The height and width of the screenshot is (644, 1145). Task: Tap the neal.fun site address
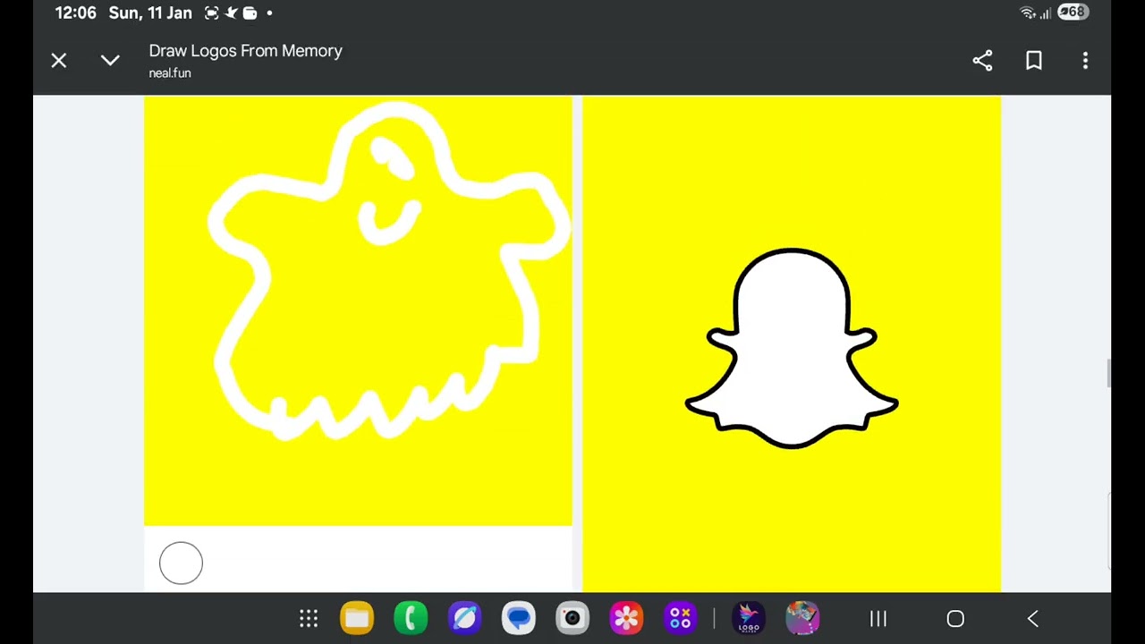click(x=170, y=73)
